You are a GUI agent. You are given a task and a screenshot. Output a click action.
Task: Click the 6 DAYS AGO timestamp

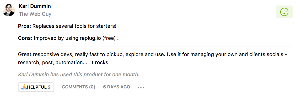pos(116,87)
